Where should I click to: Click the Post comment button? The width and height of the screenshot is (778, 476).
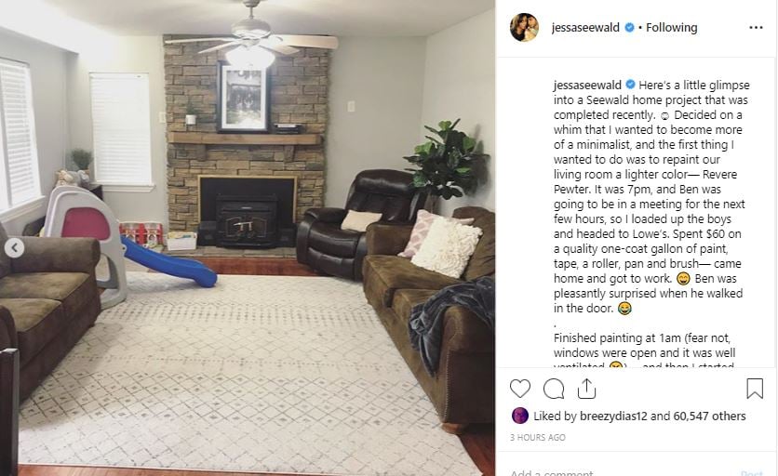751,473
